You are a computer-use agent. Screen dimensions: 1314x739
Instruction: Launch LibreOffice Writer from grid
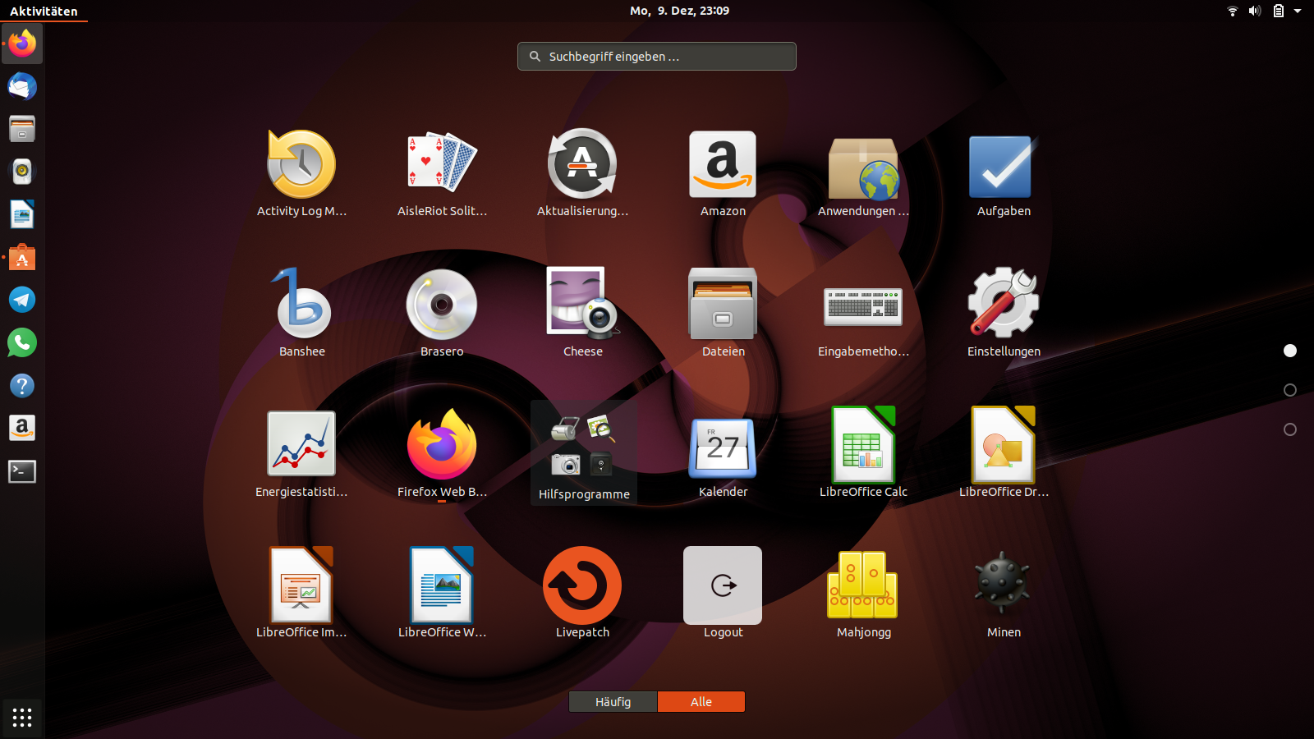tap(442, 594)
